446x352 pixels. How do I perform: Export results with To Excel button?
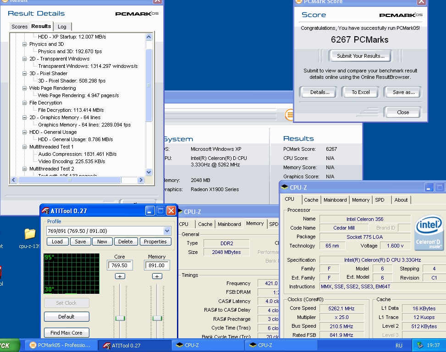click(361, 92)
